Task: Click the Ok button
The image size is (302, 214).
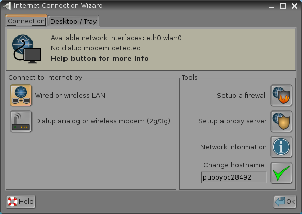Action: pyautogui.click(x=284, y=202)
